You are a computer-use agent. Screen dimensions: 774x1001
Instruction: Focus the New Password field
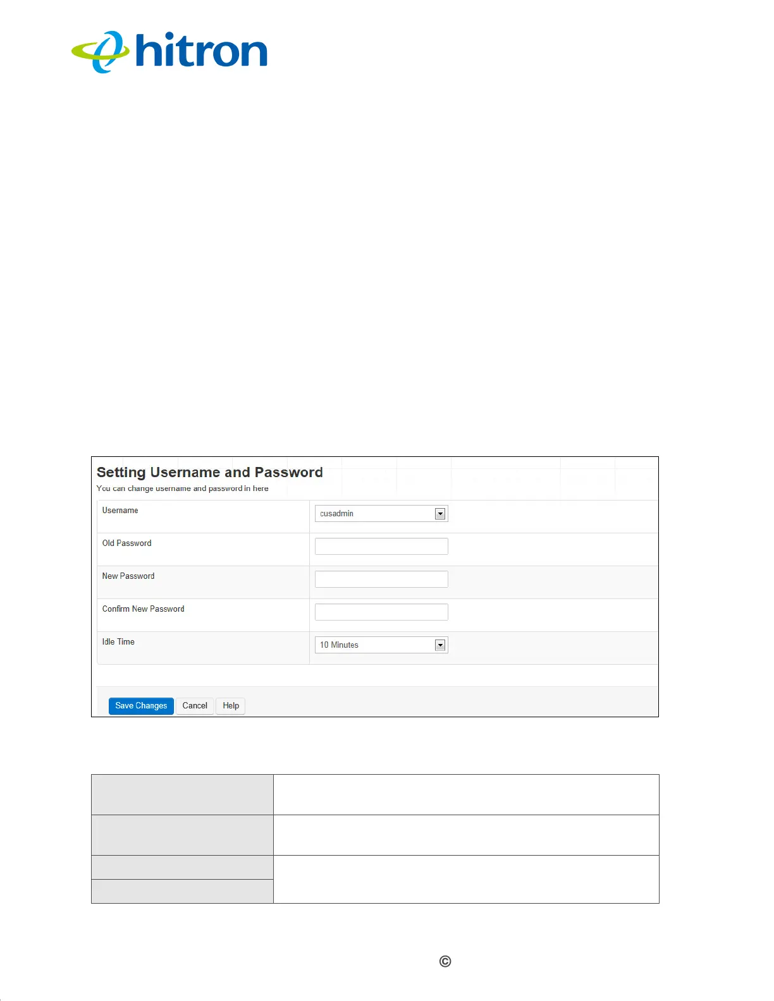pos(381,579)
